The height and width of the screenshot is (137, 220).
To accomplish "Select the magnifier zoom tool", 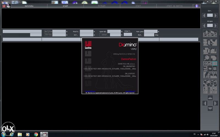I will pyautogui.click(x=207, y=58).
